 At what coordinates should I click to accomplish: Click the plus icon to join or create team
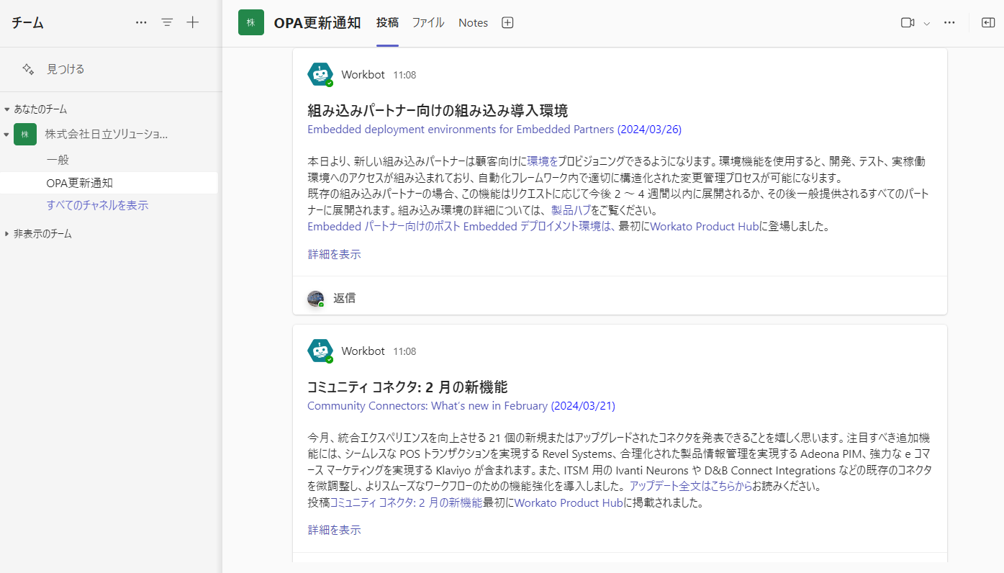click(193, 22)
